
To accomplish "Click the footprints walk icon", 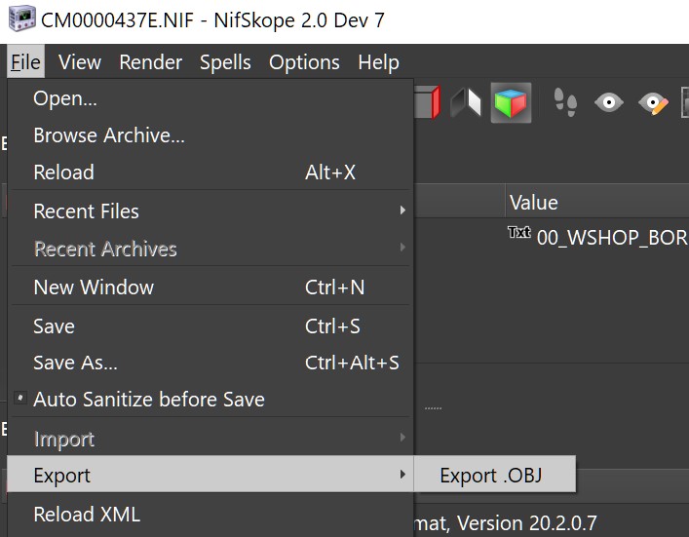I will 565,102.
